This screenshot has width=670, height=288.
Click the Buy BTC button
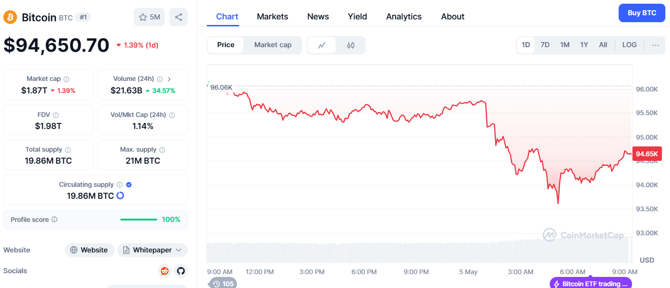point(642,13)
